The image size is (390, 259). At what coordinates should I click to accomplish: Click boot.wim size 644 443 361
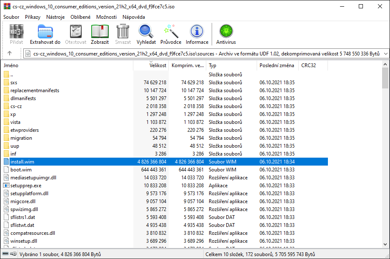[154, 170]
